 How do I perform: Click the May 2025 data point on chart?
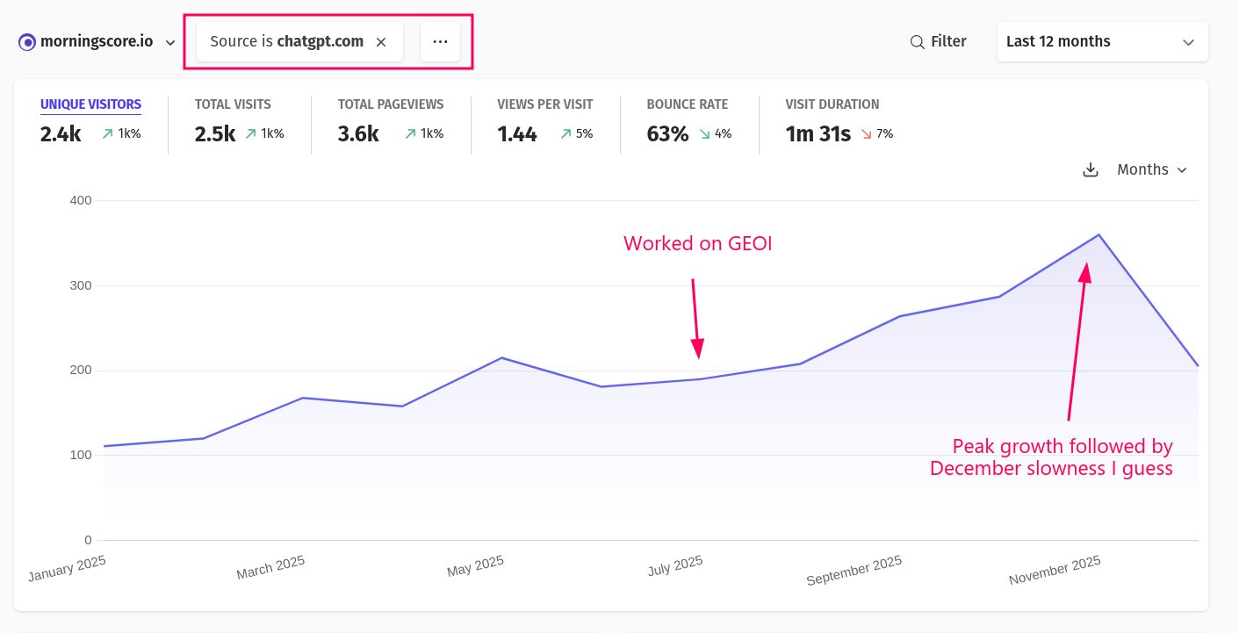(501, 357)
